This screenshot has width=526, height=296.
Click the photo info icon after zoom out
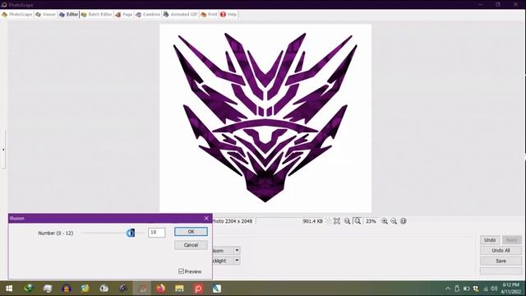point(404,221)
